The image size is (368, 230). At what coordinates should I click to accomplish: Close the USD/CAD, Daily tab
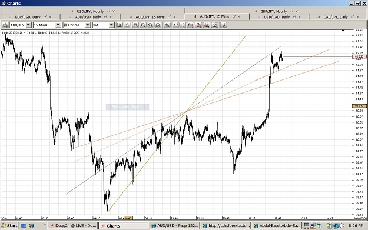300,17
